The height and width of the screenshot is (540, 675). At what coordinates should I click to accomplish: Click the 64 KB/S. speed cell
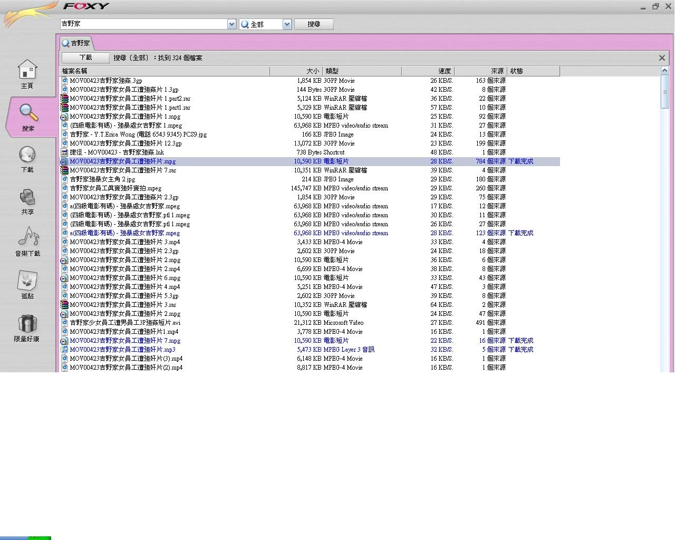pos(442,305)
